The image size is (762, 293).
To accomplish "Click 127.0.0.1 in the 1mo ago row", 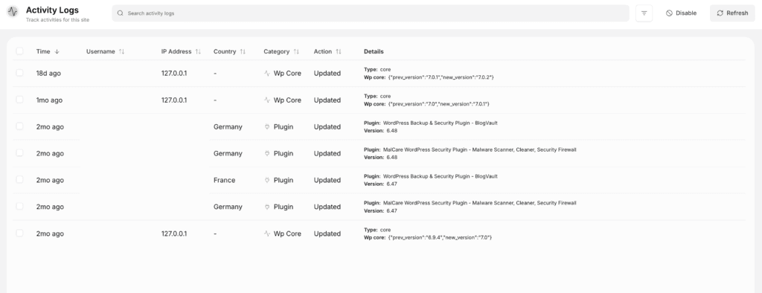I will (174, 100).
